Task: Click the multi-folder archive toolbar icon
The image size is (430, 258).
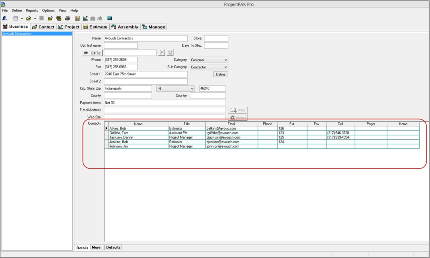Action: pyautogui.click(x=58, y=18)
